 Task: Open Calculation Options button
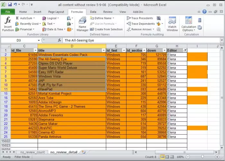click(x=189, y=24)
